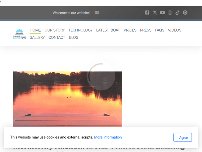Image resolution: width=202 pixels, height=152 pixels.
Task: Select the HOME menu item
Action: tap(35, 30)
